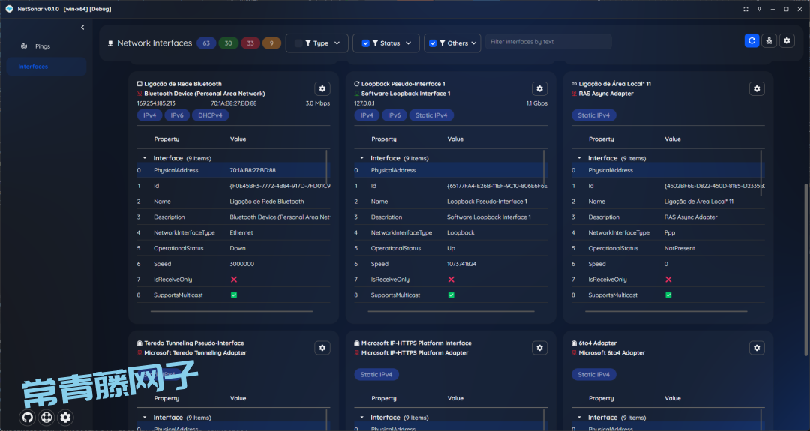
Task: Open settings gear on 6to4 Adapter card
Action: point(757,348)
